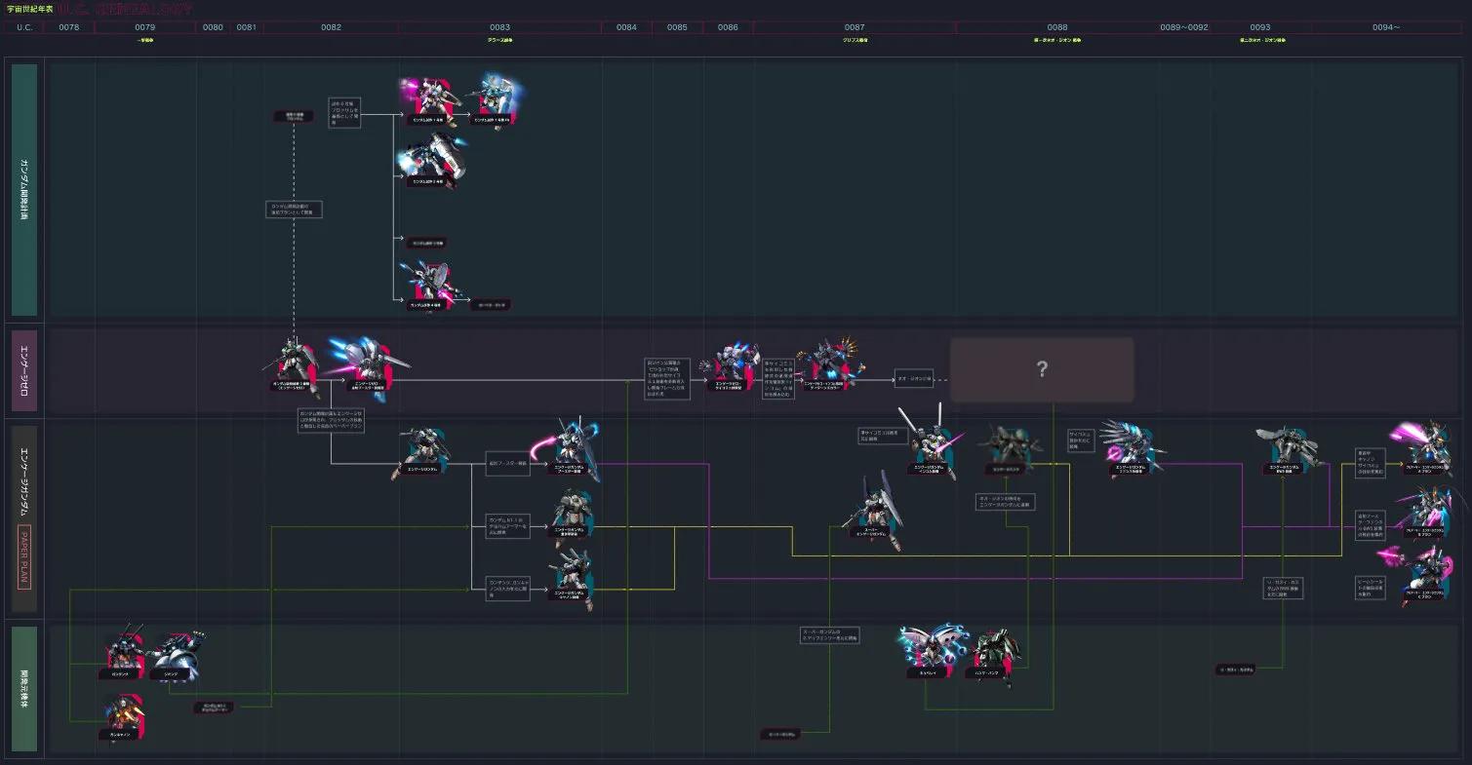Click the locked question mark panel

pos(1042,369)
